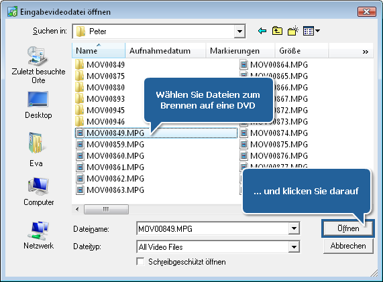This screenshot has height=282, width=383.
Task: Select the file name MOV00876.MPG
Action: click(x=279, y=155)
